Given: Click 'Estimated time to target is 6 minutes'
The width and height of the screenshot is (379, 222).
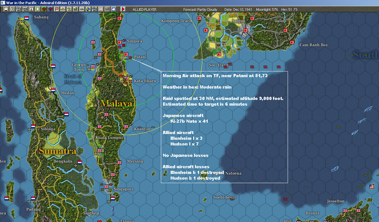Looking at the screenshot, I should (x=205, y=104).
